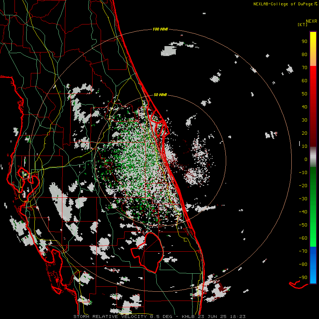Viewport: 319px width, 319px height.
Task: Select the -30 value on velocity scale
Action: (x=303, y=199)
